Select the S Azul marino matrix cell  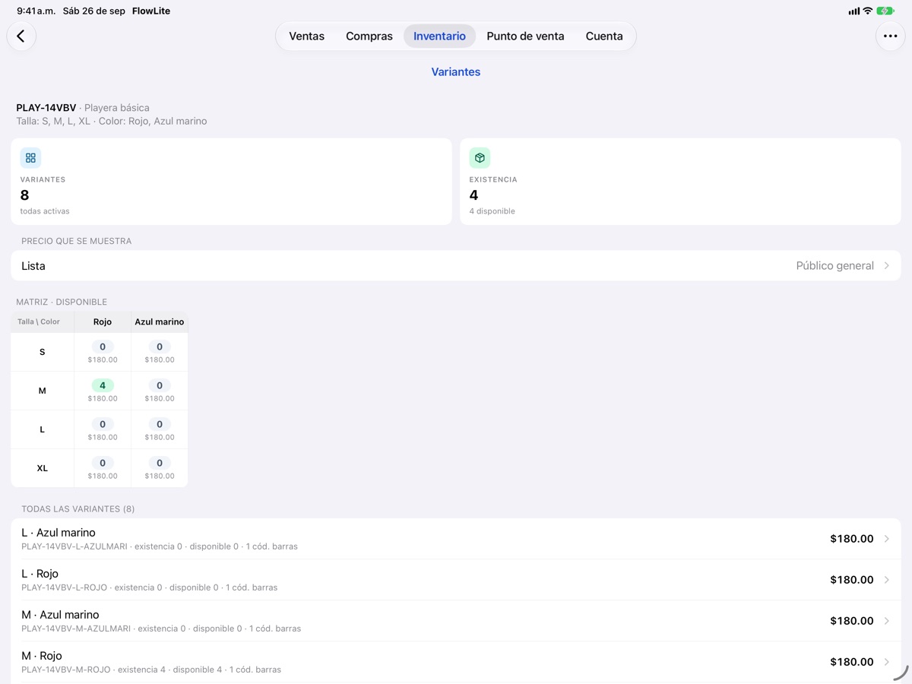[x=160, y=352]
